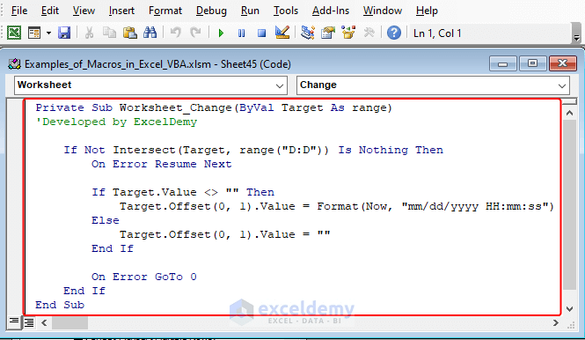585x340 pixels.
Task: Open the Tools menu
Action: (x=286, y=11)
